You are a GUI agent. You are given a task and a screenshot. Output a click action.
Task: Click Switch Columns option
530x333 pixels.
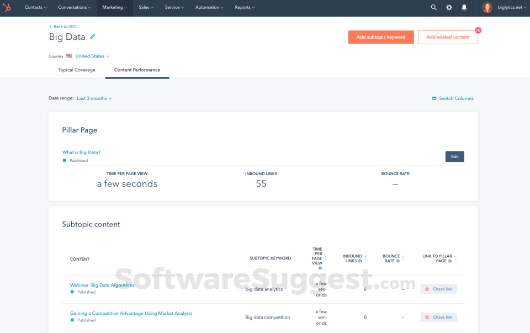(x=453, y=98)
